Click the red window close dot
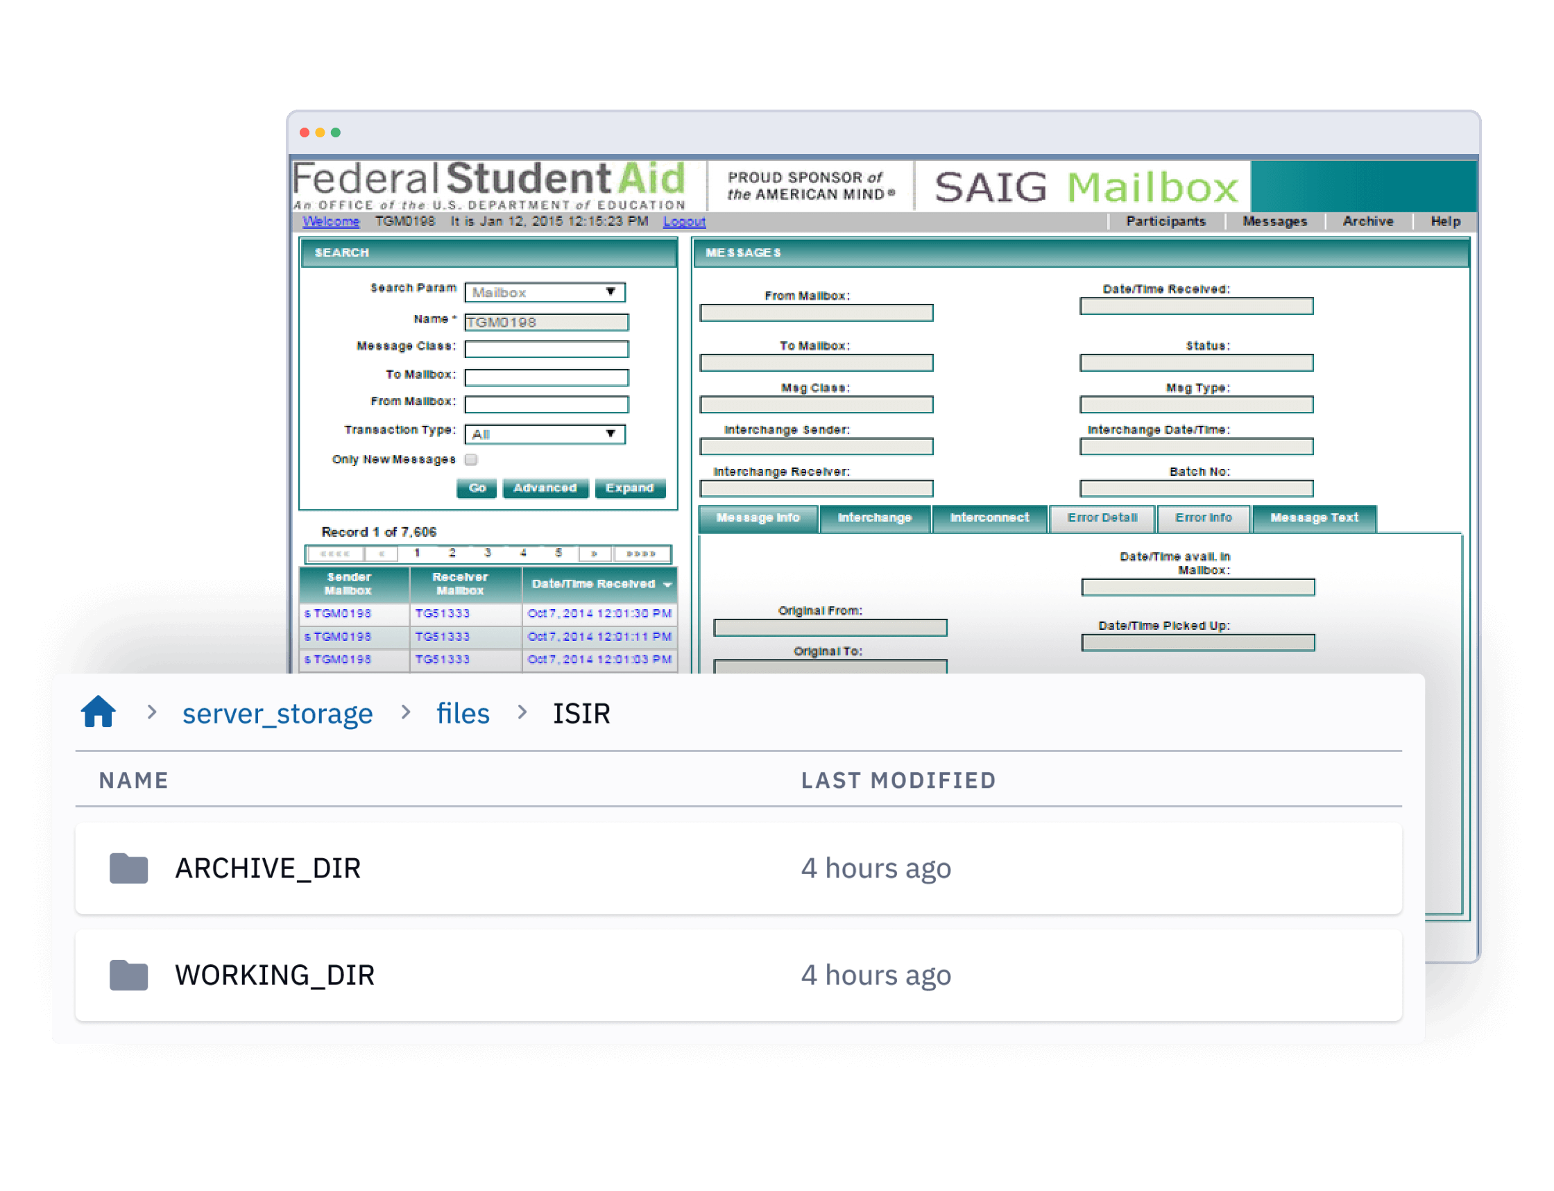This screenshot has height=1191, width=1554. (x=304, y=132)
